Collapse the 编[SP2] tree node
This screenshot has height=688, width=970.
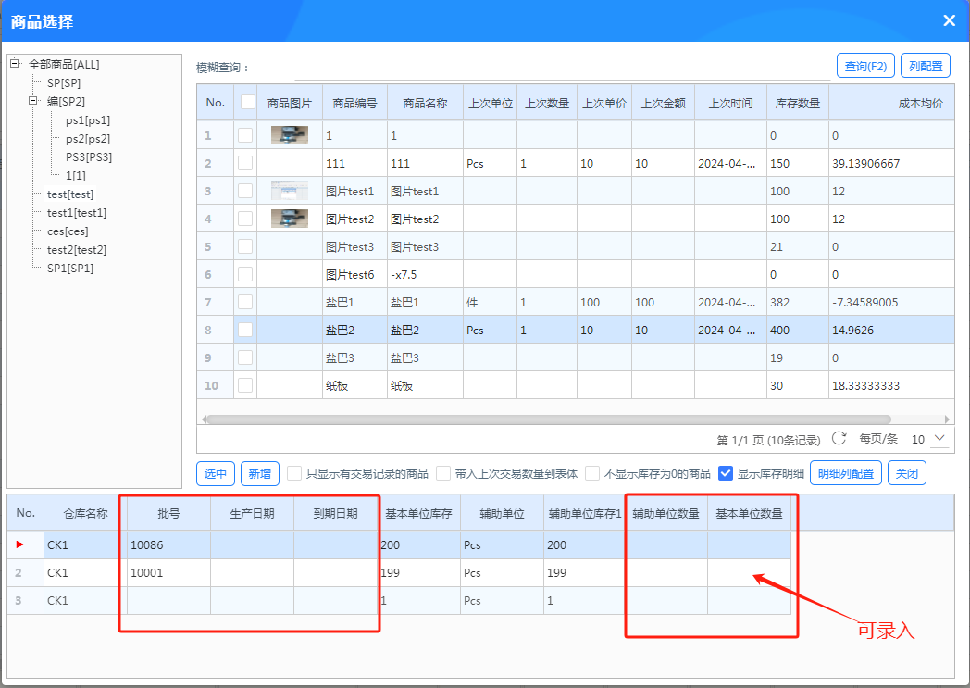pos(32,100)
